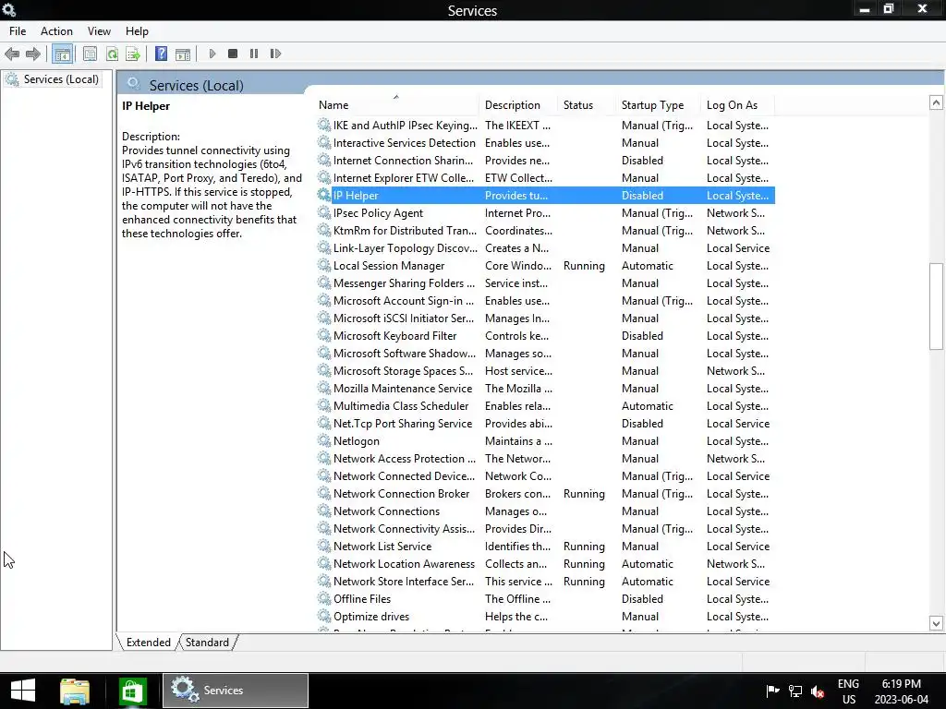Open the File menu
The width and height of the screenshot is (946, 709).
tap(18, 31)
